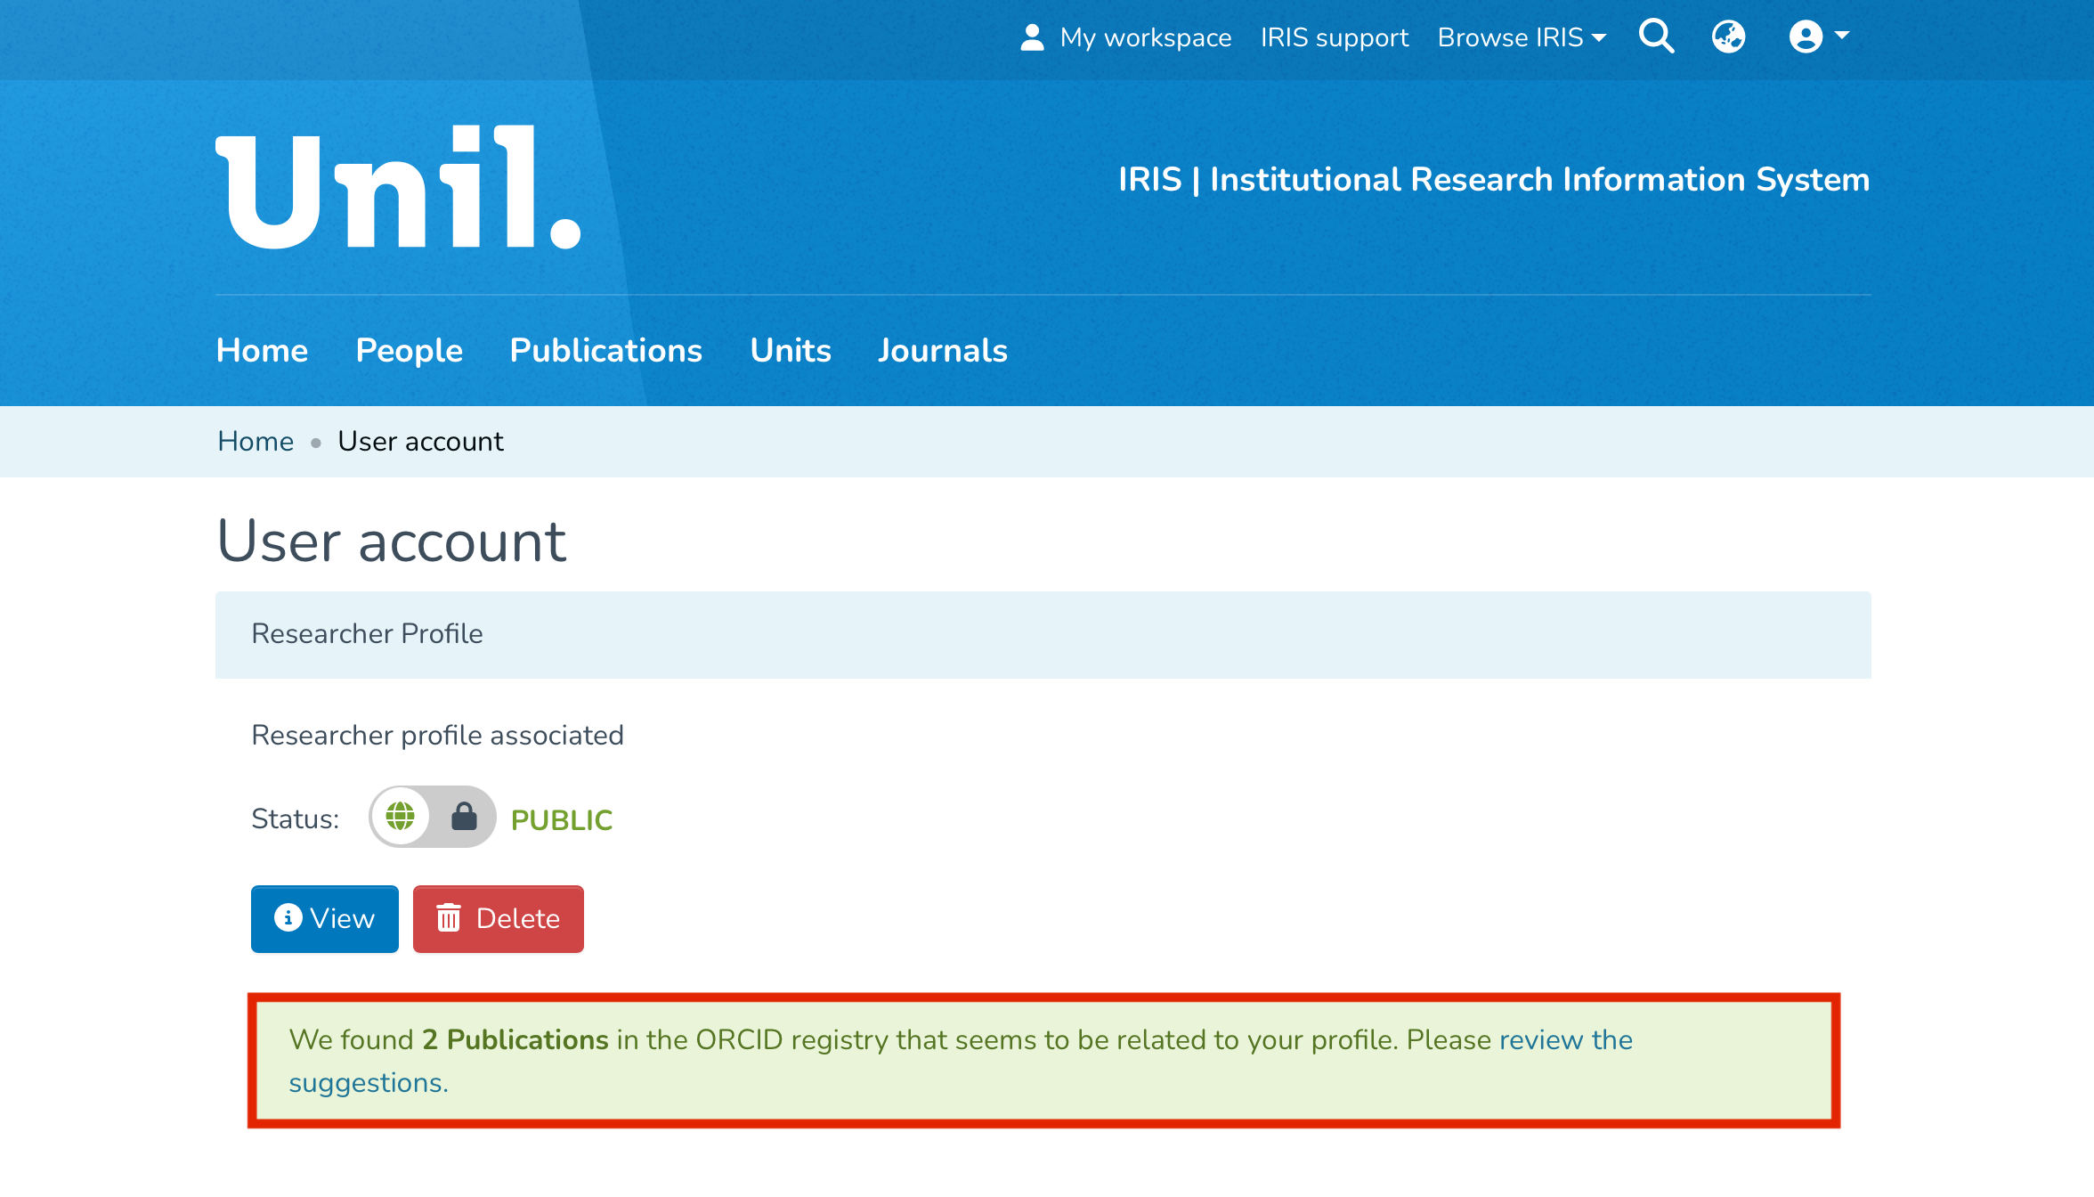Open the language globe icon
This screenshot has width=2094, height=1197.
point(1728,37)
